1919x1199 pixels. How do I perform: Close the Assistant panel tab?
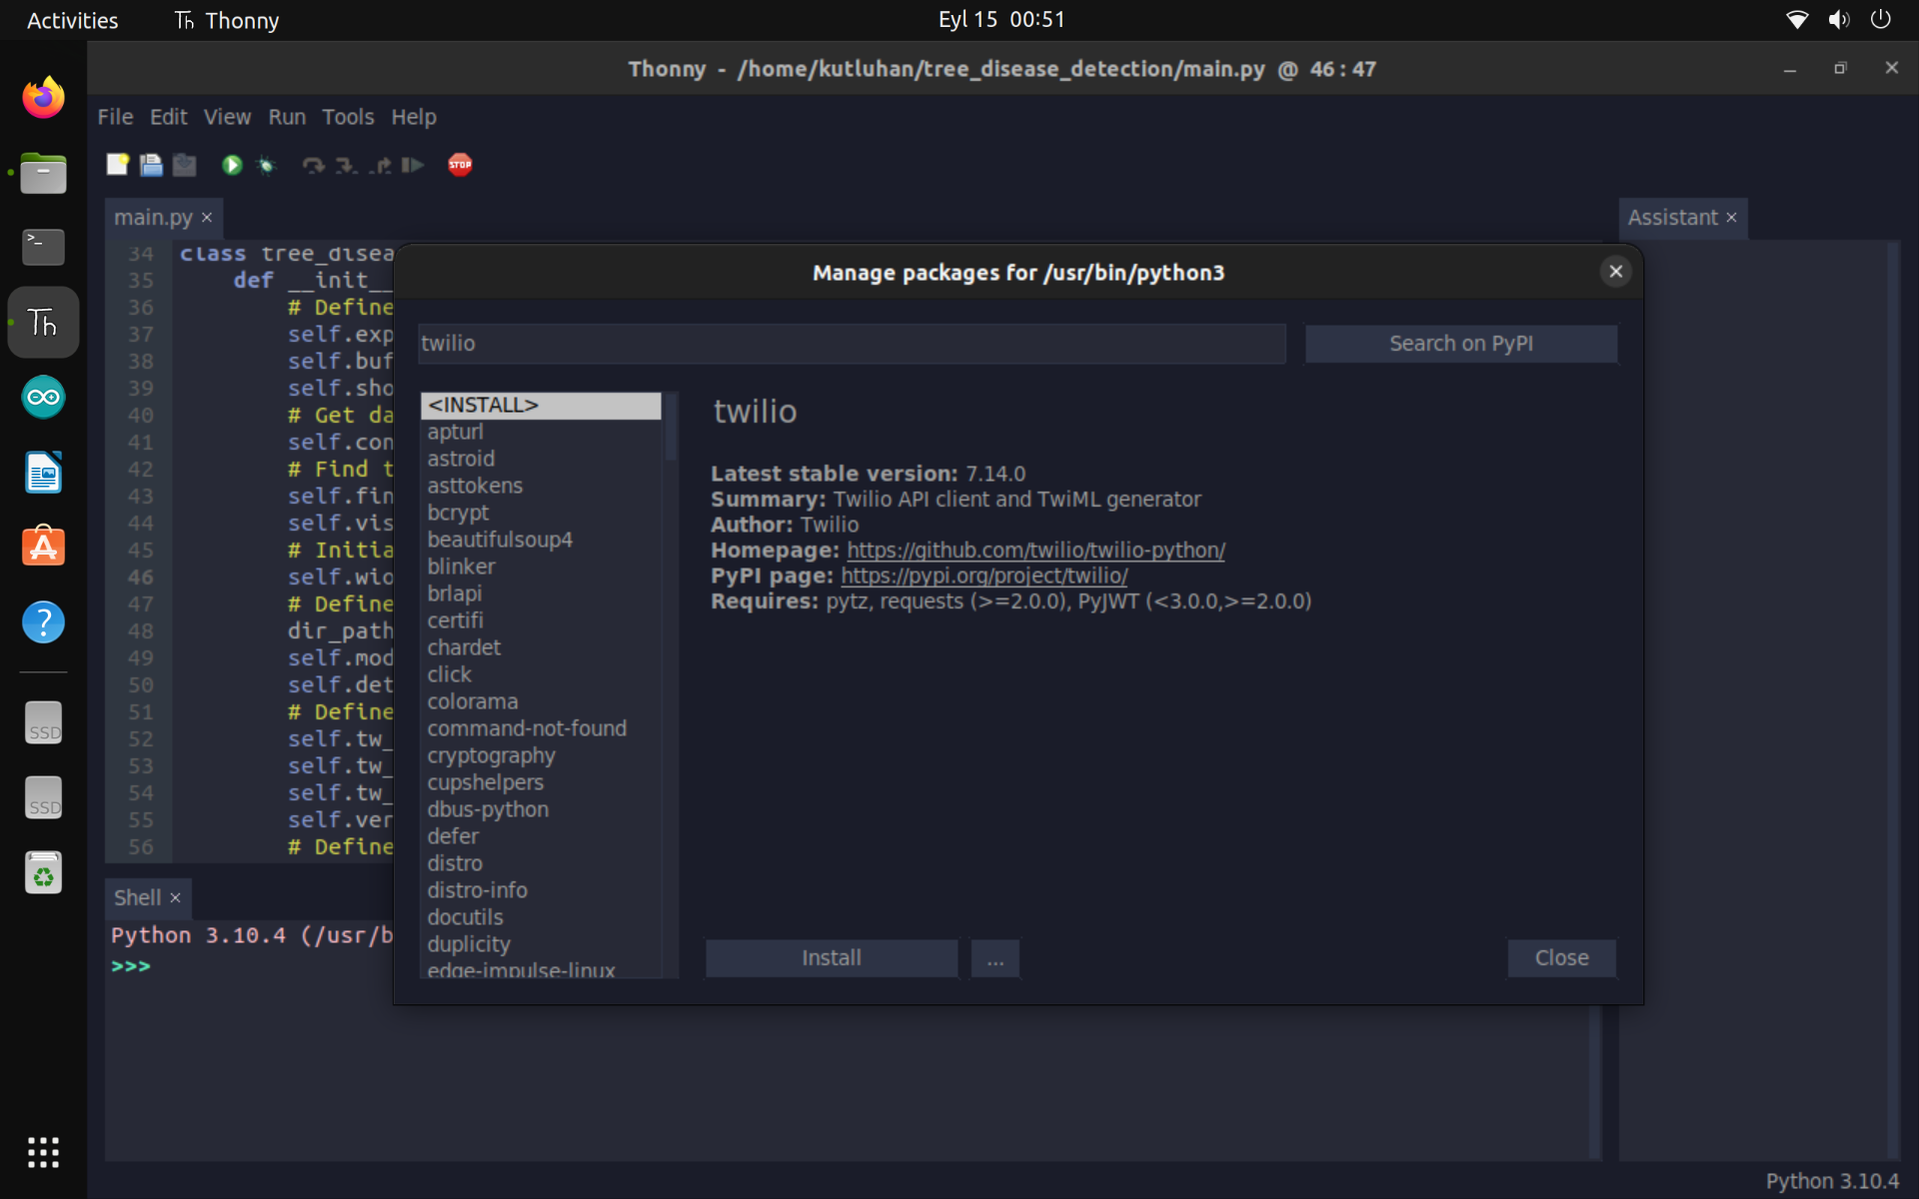(x=1731, y=218)
